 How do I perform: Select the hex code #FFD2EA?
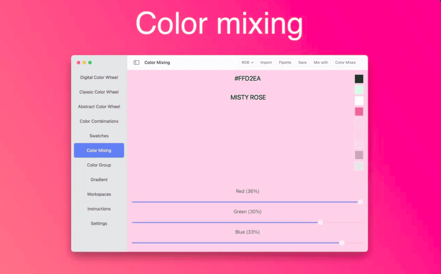click(248, 79)
